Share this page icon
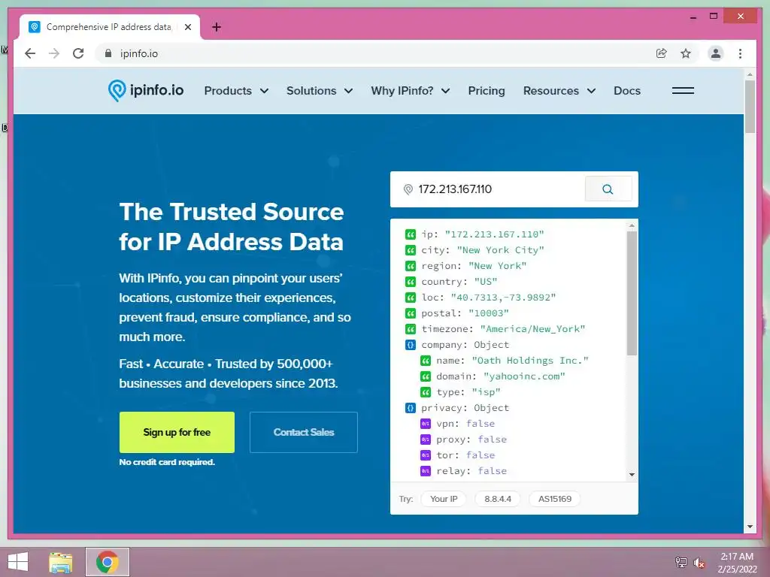Image resolution: width=770 pixels, height=577 pixels. pyautogui.click(x=662, y=53)
